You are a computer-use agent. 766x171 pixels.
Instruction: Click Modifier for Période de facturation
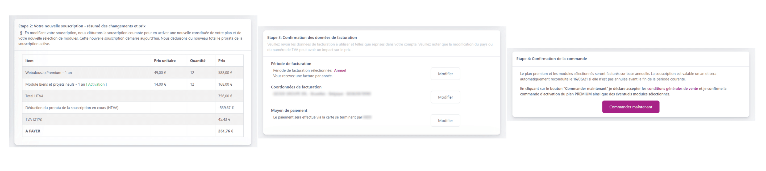(x=445, y=74)
